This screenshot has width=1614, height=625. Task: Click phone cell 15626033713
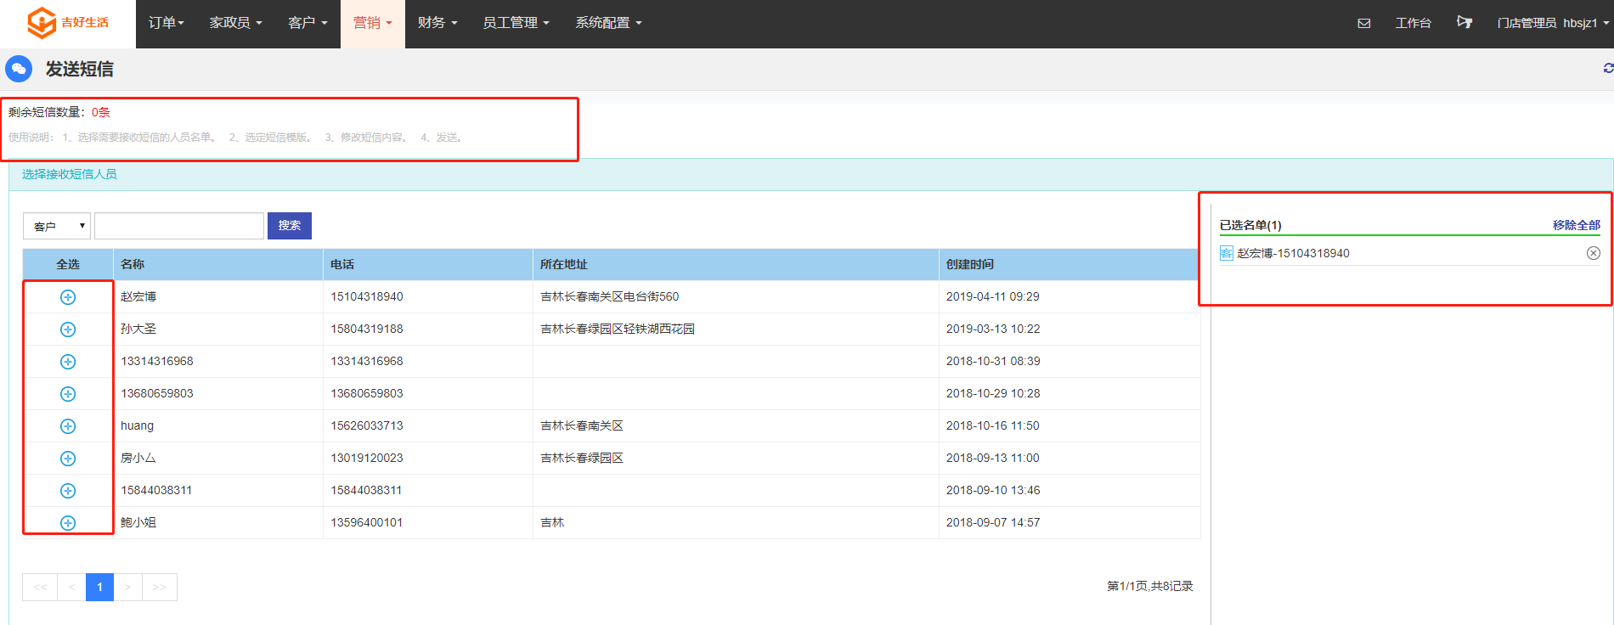[x=367, y=425]
